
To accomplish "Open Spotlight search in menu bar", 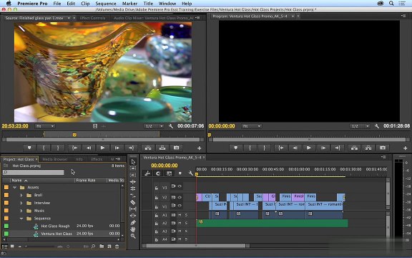I will pos(391,4).
